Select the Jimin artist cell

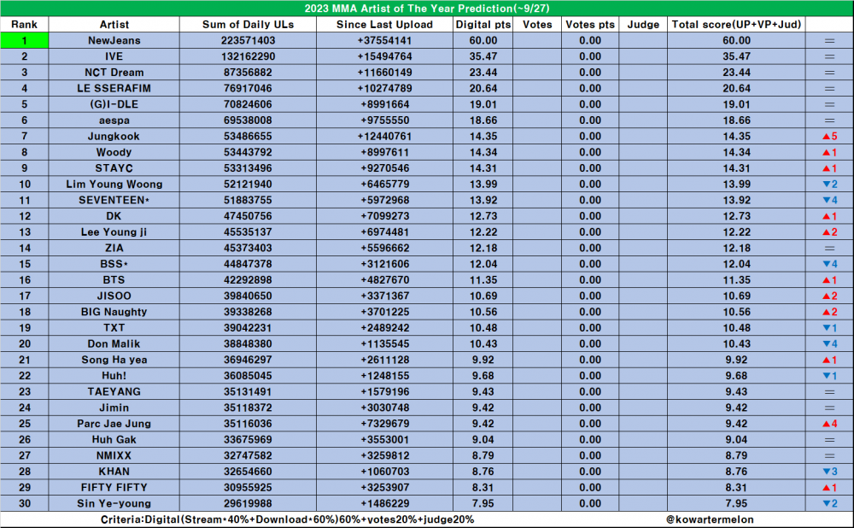(x=114, y=408)
